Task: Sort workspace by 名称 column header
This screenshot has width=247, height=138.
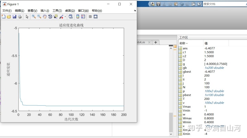Action: pyautogui.click(x=191, y=43)
